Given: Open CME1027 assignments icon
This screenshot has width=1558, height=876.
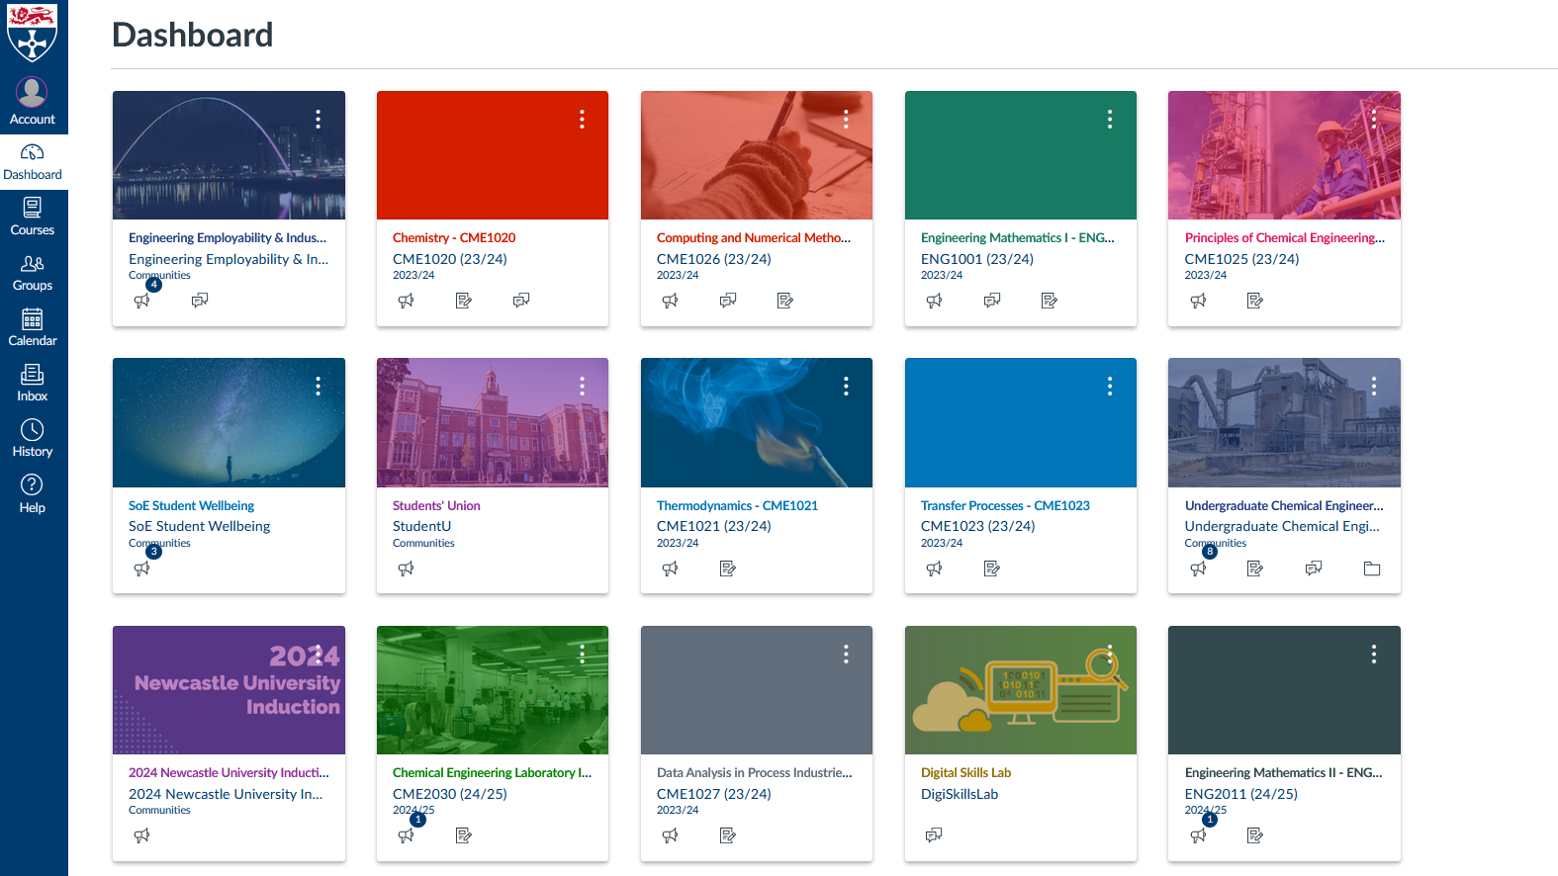Looking at the screenshot, I should [728, 835].
